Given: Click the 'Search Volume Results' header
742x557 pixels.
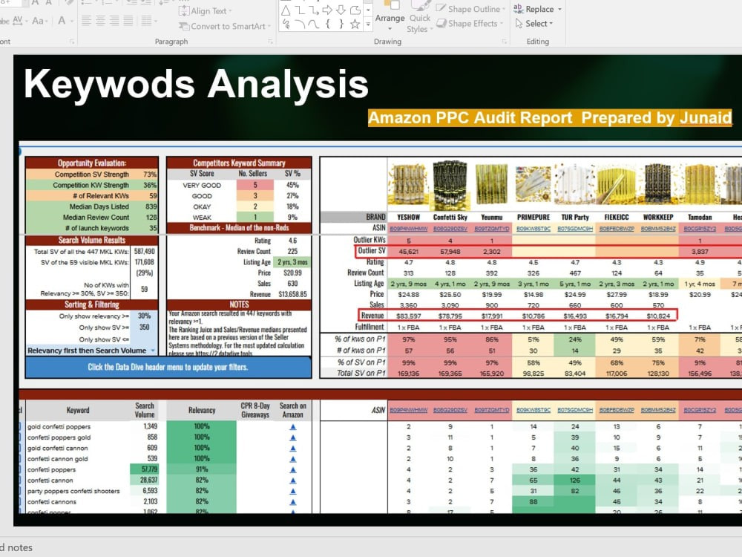Looking at the screenshot, I should tap(92, 240).
